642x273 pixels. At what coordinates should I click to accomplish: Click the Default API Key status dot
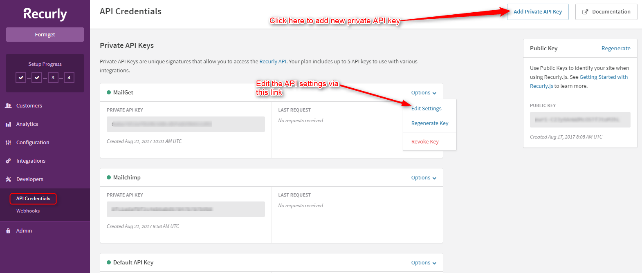click(109, 262)
